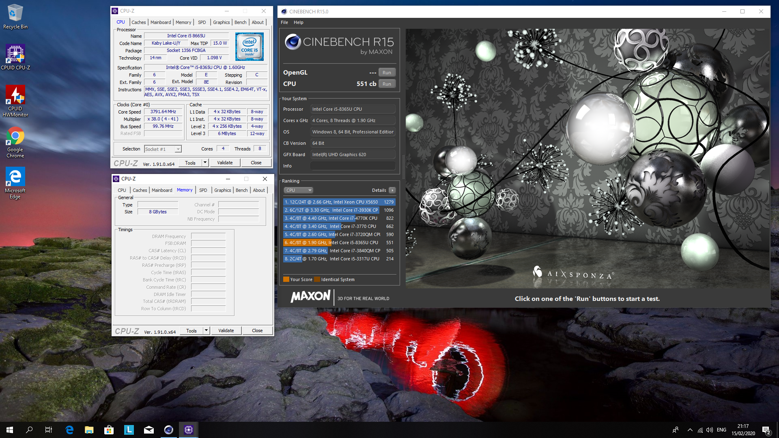This screenshot has height=438, width=779.
Task: Expand Tools dropdown arrow in lower CPU-Z
Action: pyautogui.click(x=206, y=331)
